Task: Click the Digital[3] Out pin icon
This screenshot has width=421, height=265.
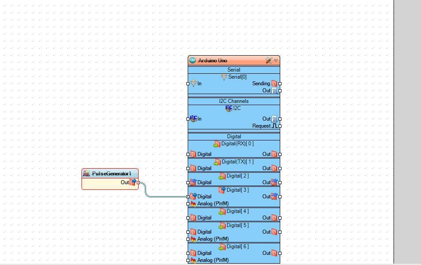Action: coord(274,197)
